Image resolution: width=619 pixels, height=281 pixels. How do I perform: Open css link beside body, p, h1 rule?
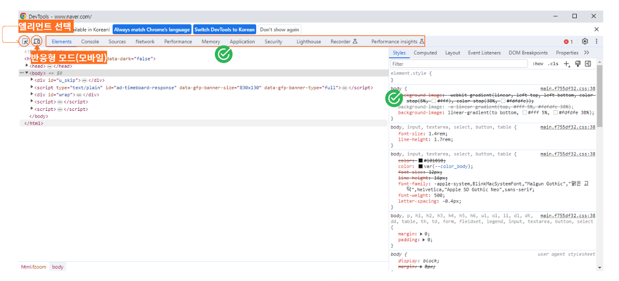pos(568,216)
